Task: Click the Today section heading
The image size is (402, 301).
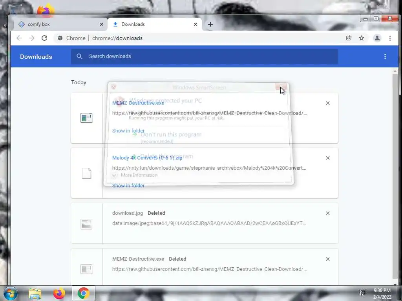Action: 79,82
